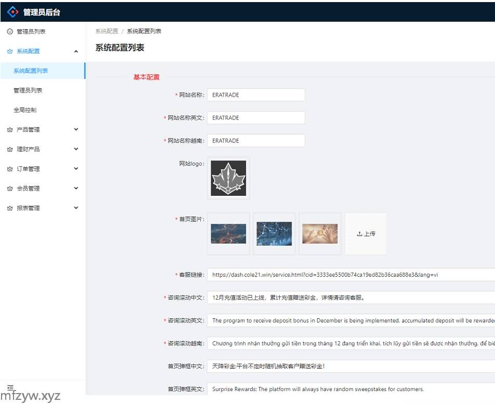Click the icon beside 订单管理
Image resolution: width=495 pixels, height=404 pixels.
click(10, 169)
